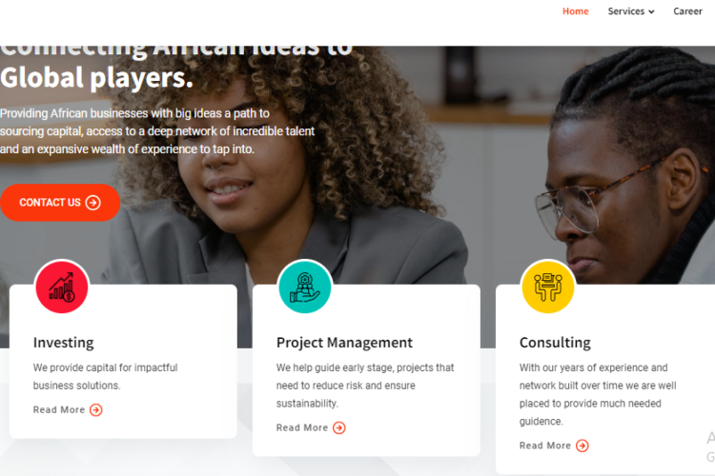Screen dimensions: 715x476
Task: Select the Investing card heading
Action: tap(63, 343)
